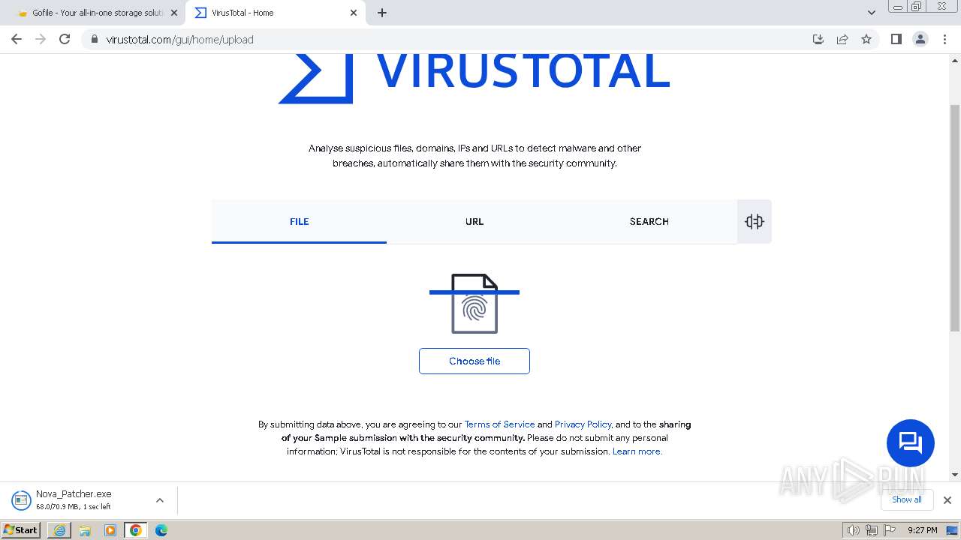The width and height of the screenshot is (961, 540).
Task: Open Internet Explorer from the taskbar
Action: coord(59,530)
